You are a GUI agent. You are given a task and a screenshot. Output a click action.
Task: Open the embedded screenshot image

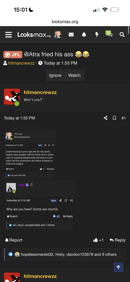pos(40,180)
